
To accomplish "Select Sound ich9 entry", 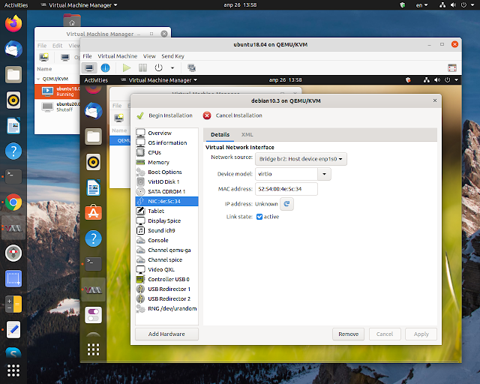I will [166, 230].
